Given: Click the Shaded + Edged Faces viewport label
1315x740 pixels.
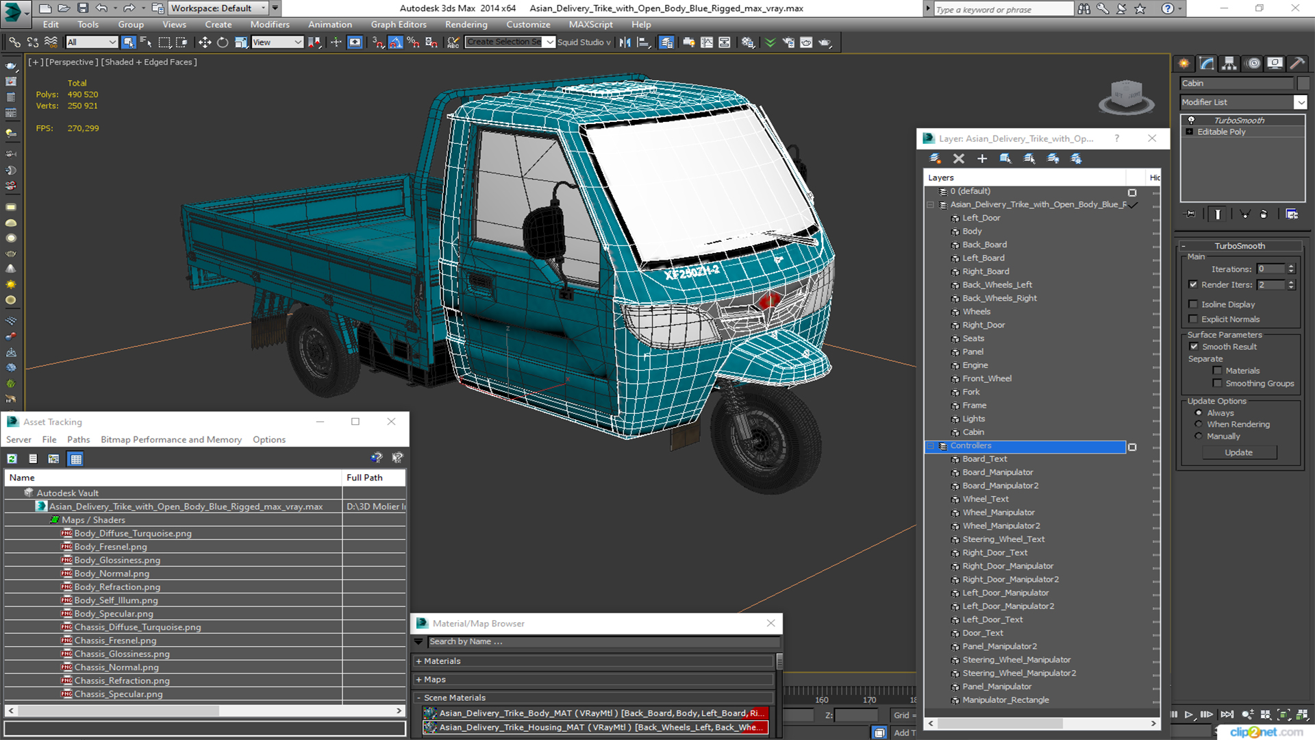Looking at the screenshot, I should (151, 62).
